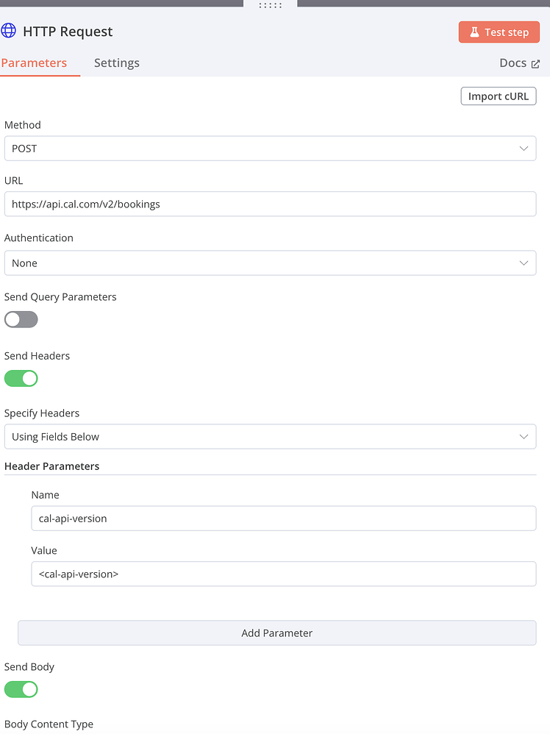The image size is (550, 734).
Task: Click the Test step button
Action: point(499,32)
